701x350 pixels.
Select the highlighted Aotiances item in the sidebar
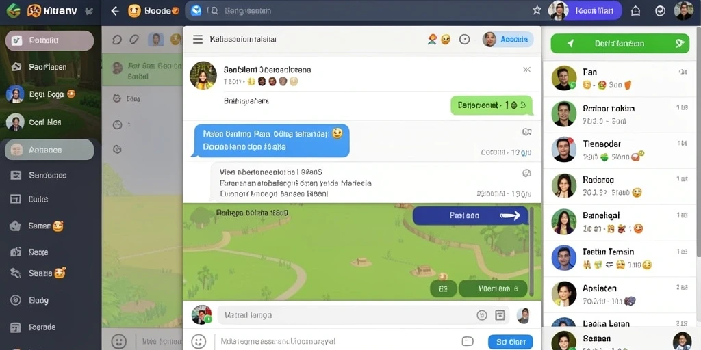[49, 150]
